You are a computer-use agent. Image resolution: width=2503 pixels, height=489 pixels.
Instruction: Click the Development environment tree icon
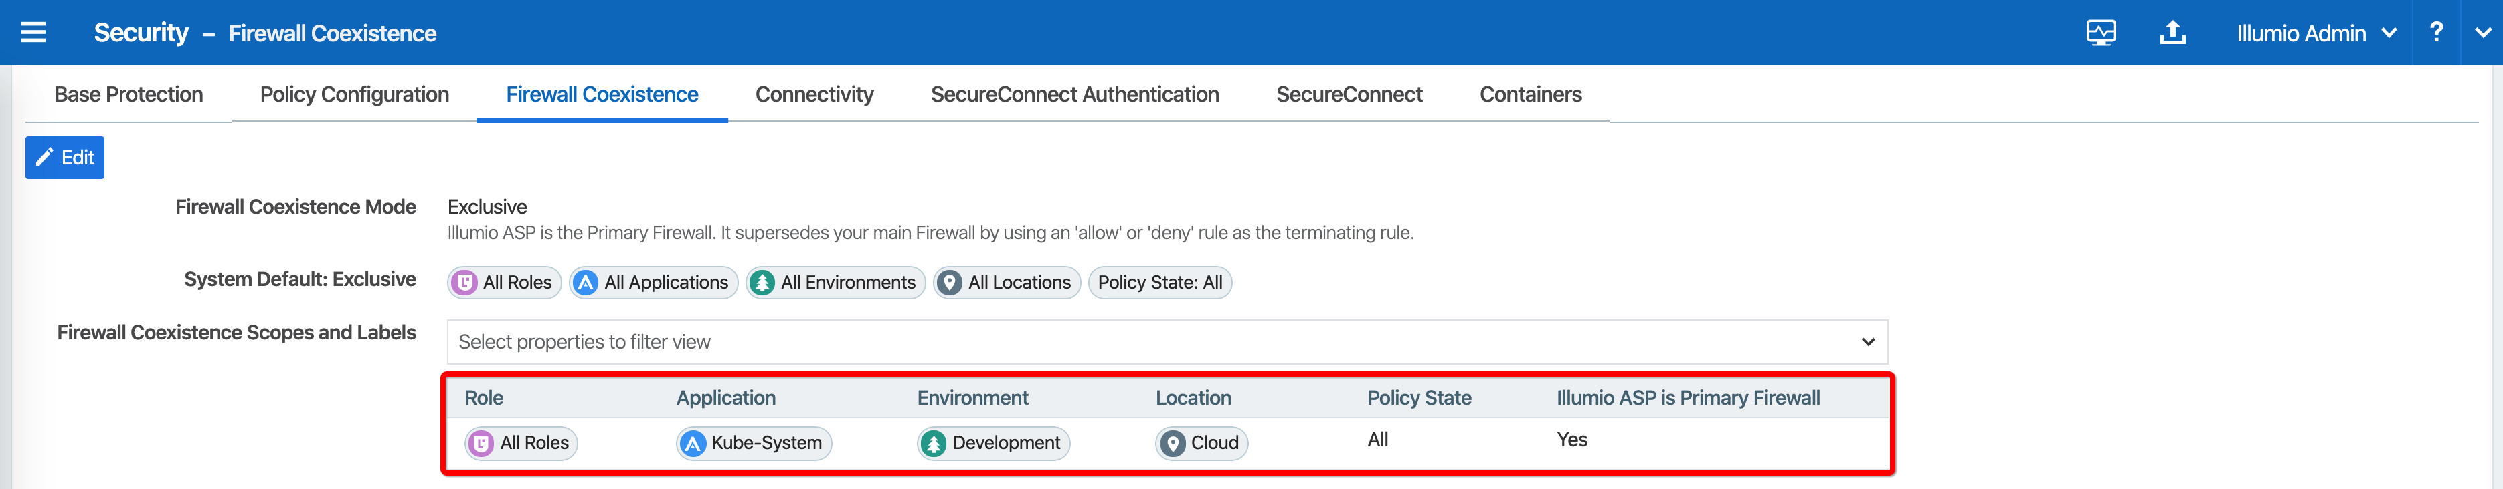[x=933, y=444]
